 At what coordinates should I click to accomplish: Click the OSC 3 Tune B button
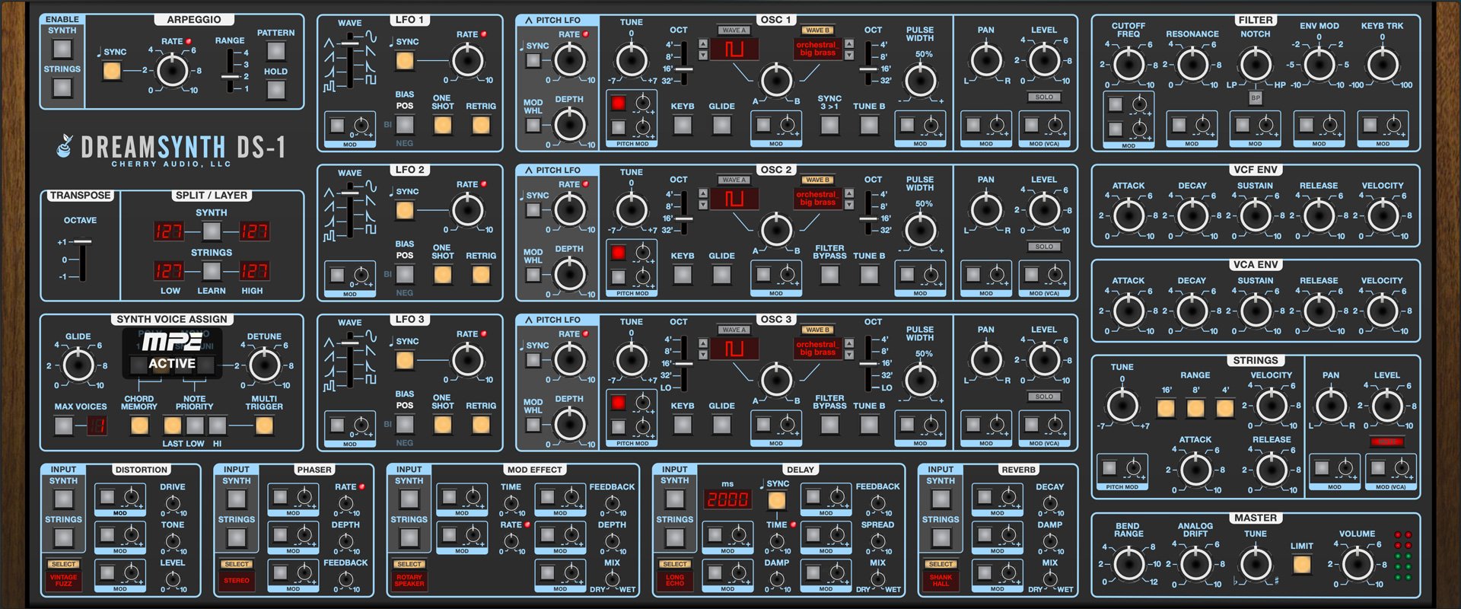pyautogui.click(x=869, y=425)
